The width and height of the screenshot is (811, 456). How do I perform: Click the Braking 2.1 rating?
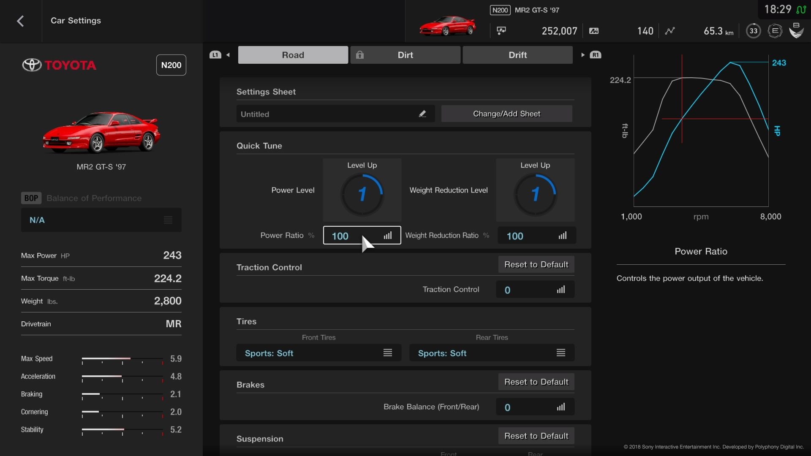[176, 394]
